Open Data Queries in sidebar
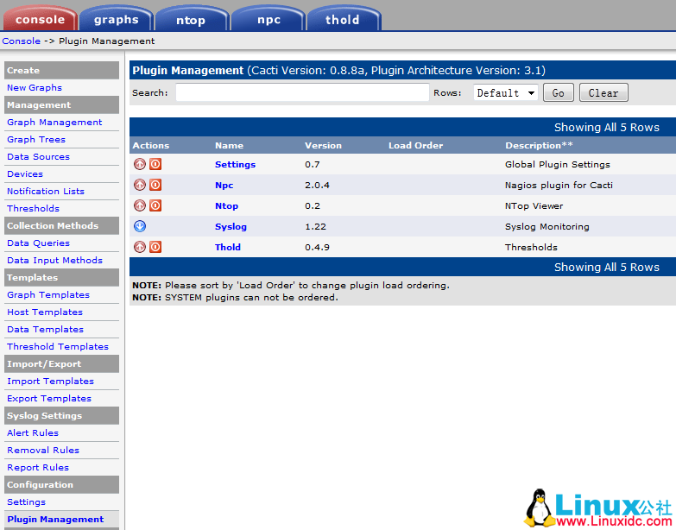 (38, 243)
